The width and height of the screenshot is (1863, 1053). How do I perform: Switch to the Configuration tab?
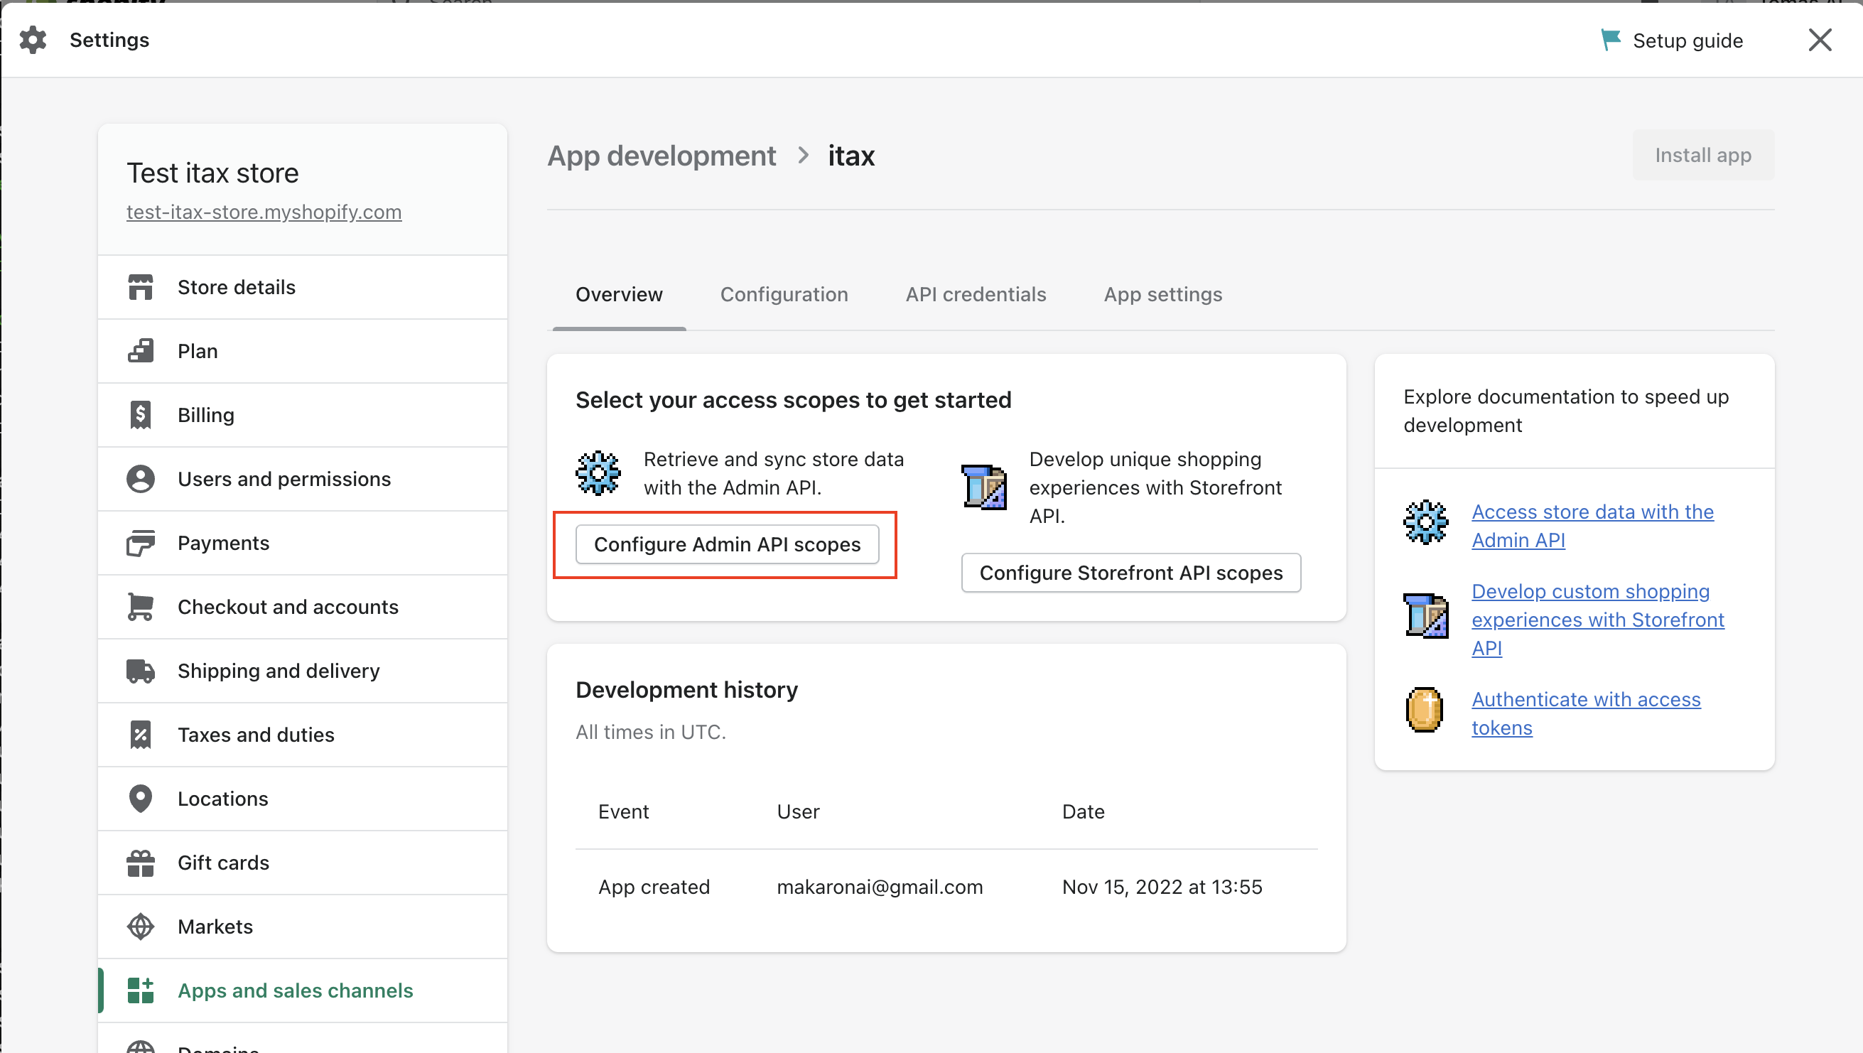point(784,294)
